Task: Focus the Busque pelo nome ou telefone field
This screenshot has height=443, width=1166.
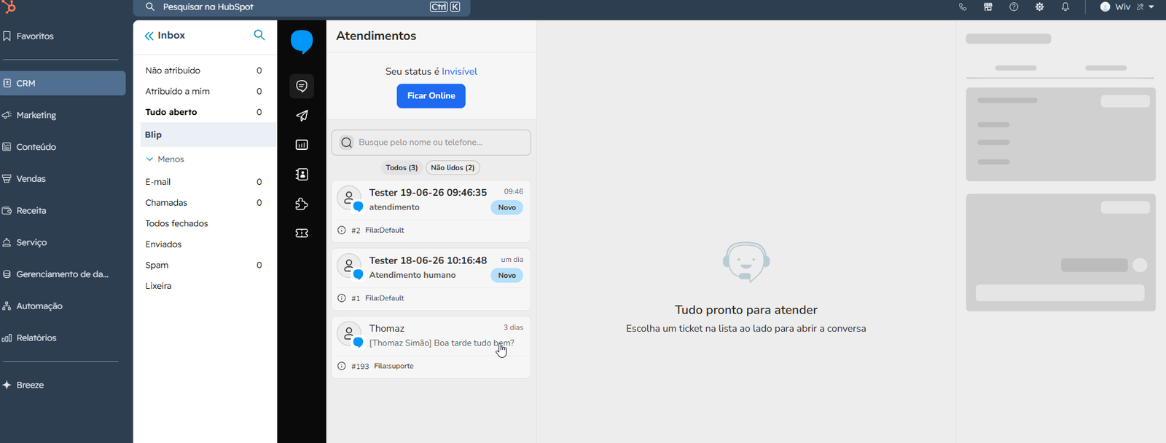Action: click(431, 143)
